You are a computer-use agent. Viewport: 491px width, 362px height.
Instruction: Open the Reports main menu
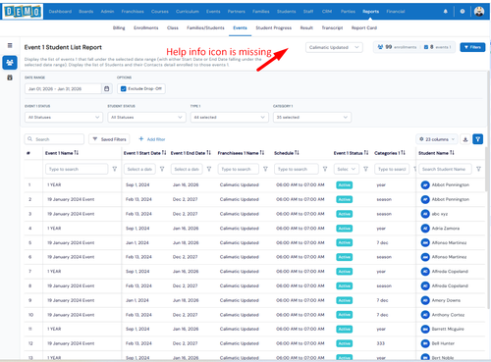(x=370, y=12)
